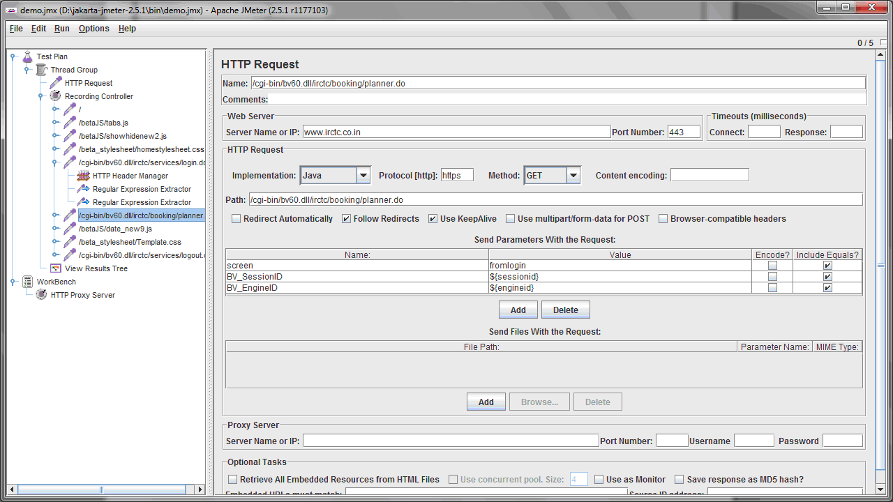The width and height of the screenshot is (893, 502).
Task: Focus the Connect timeout field
Action: click(764, 132)
